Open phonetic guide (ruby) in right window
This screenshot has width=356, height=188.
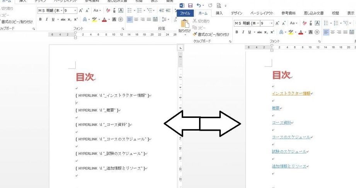pyautogui.click(x=311, y=23)
